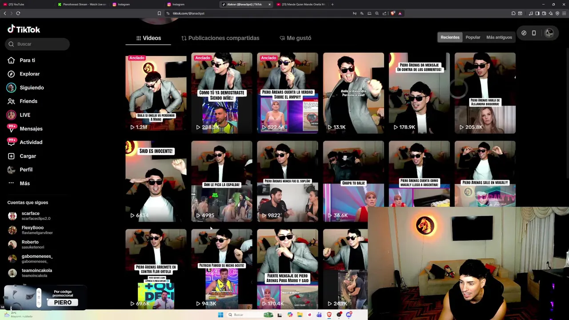Open video 'Piero Arenas nunca fue el soplón'

[x=288, y=181]
